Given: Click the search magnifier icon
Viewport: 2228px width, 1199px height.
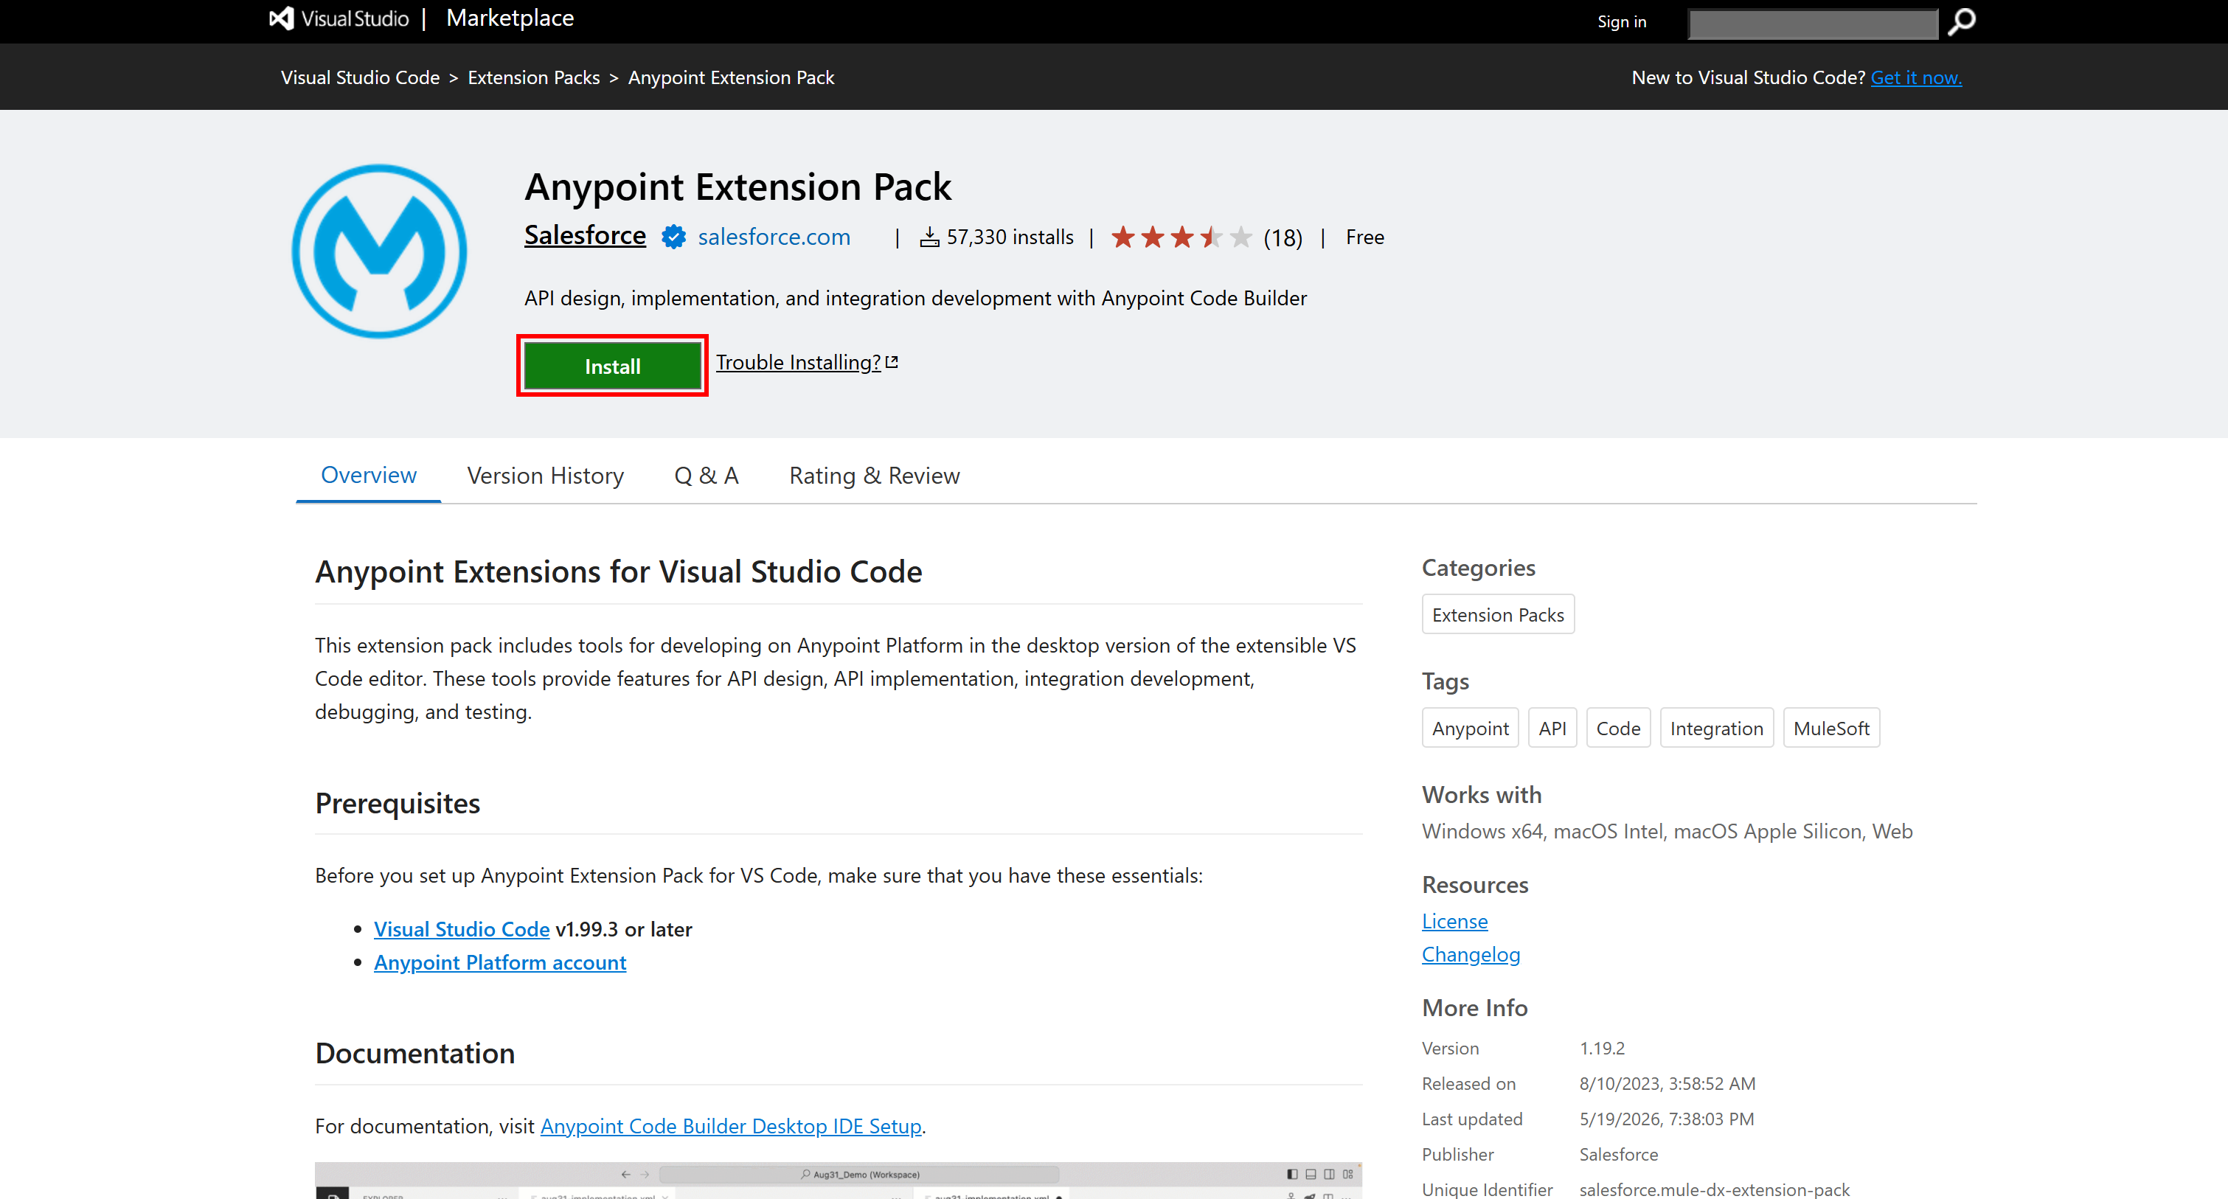Looking at the screenshot, I should 1962,21.
